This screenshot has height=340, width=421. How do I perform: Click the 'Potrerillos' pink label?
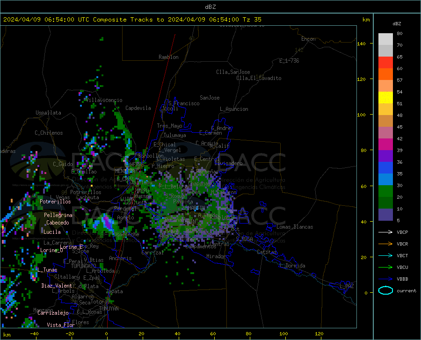pyautogui.click(x=55, y=202)
